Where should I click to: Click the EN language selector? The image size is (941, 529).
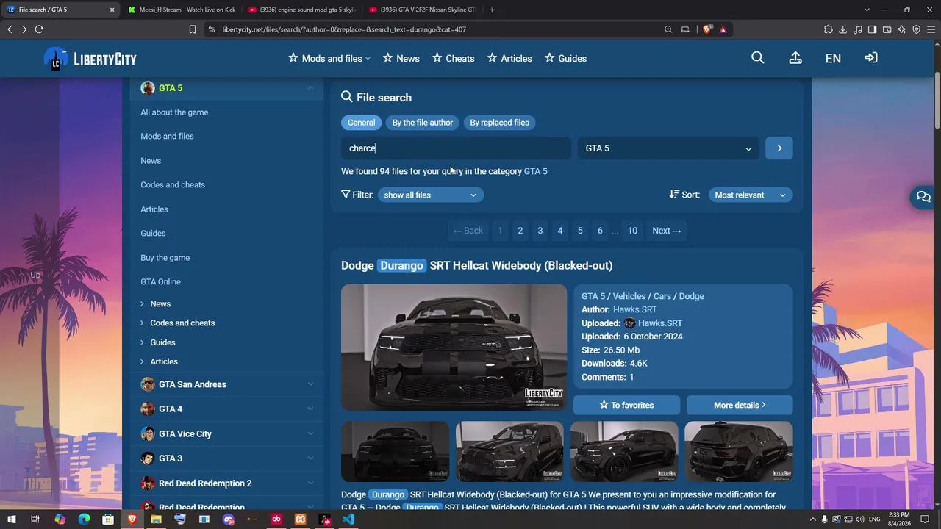[833, 59]
